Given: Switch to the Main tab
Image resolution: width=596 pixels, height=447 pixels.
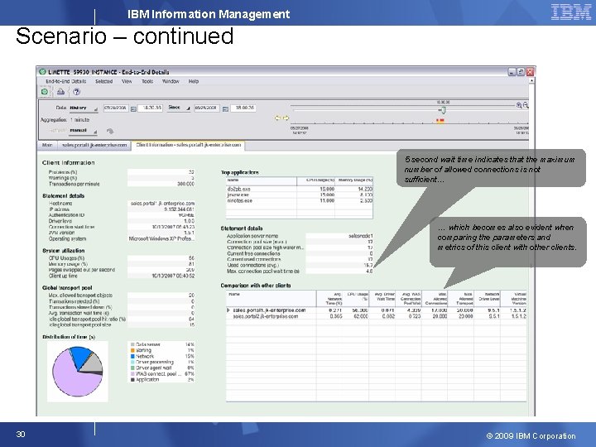Looking at the screenshot, I should (x=47, y=145).
